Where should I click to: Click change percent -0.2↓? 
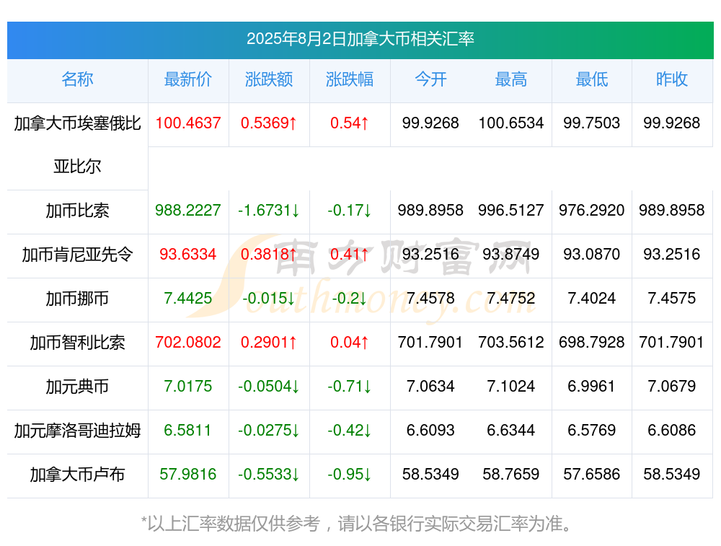(350, 299)
